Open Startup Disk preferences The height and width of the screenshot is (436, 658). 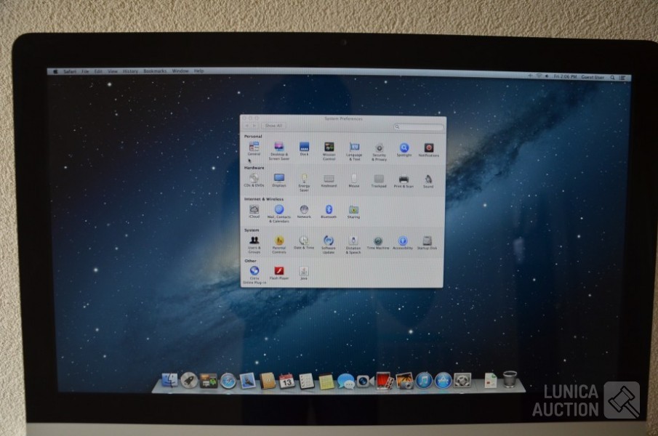(x=428, y=243)
